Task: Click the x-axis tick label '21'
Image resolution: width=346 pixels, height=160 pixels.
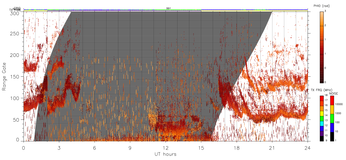Action: 272,148
